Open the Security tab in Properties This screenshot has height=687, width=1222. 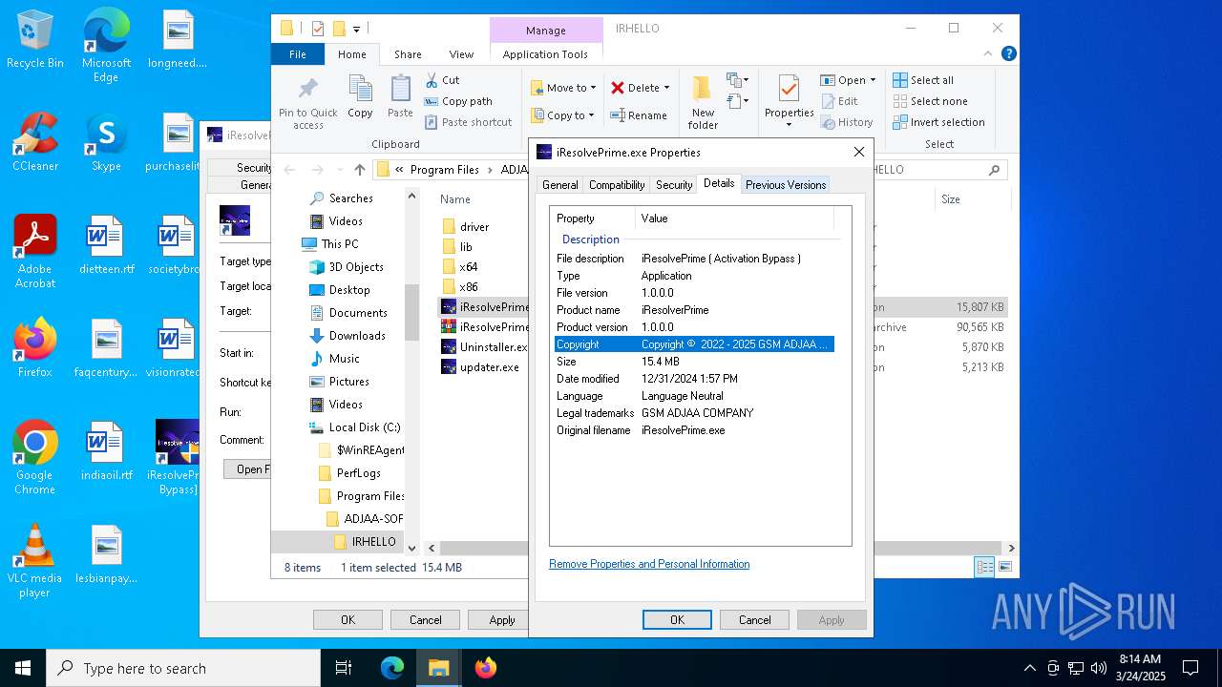click(x=674, y=185)
